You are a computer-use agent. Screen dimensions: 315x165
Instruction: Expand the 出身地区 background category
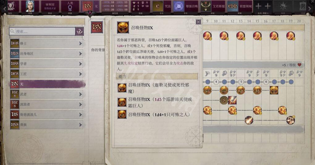pos(47,54)
